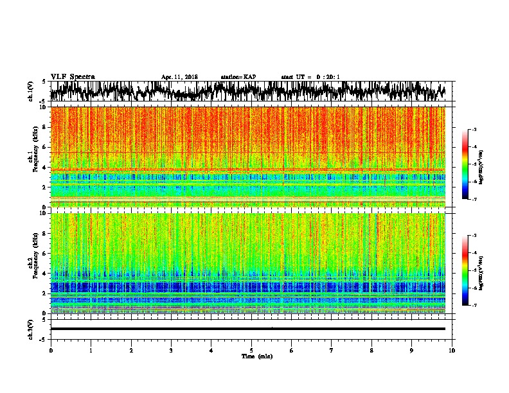Click time axis tick label "1"

(91, 351)
